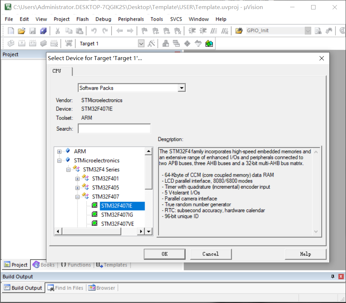This screenshot has width=346, height=303.
Task: Open the File menu
Action: [x=9, y=19]
